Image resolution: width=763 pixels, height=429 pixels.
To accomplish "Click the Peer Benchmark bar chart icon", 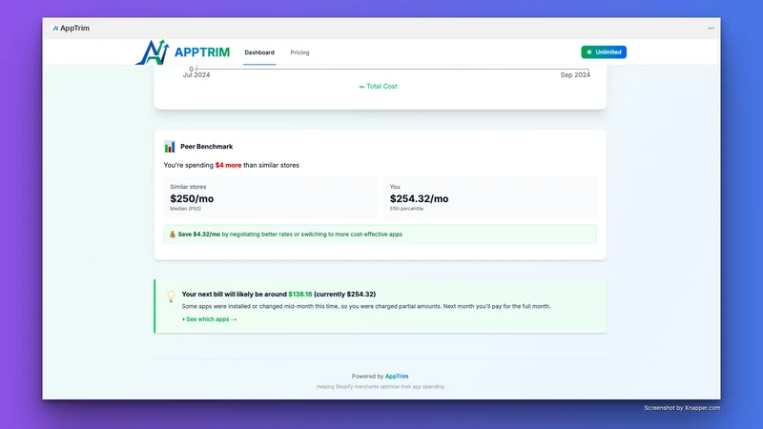I will point(170,147).
